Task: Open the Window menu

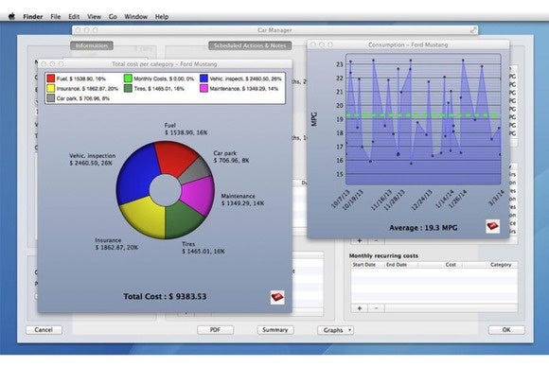Action: [x=136, y=16]
